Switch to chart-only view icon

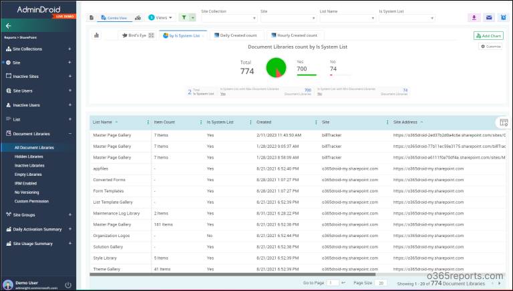138,17
